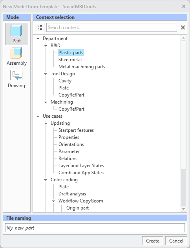Toggle the expand/collapse tree icon
This screenshot has height=248, width=190.
(x=40, y=27)
